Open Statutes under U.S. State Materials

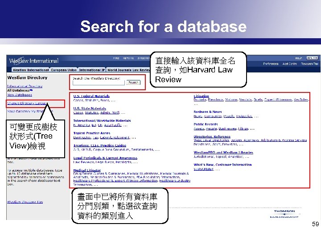coord(92,112)
